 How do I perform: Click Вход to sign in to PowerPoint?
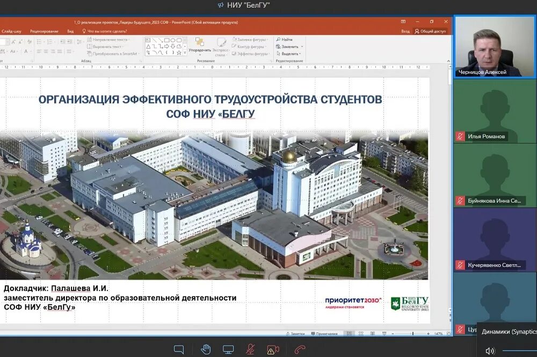tap(405, 31)
